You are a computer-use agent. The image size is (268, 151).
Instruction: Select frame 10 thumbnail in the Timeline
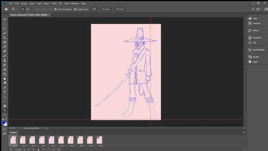(99, 140)
